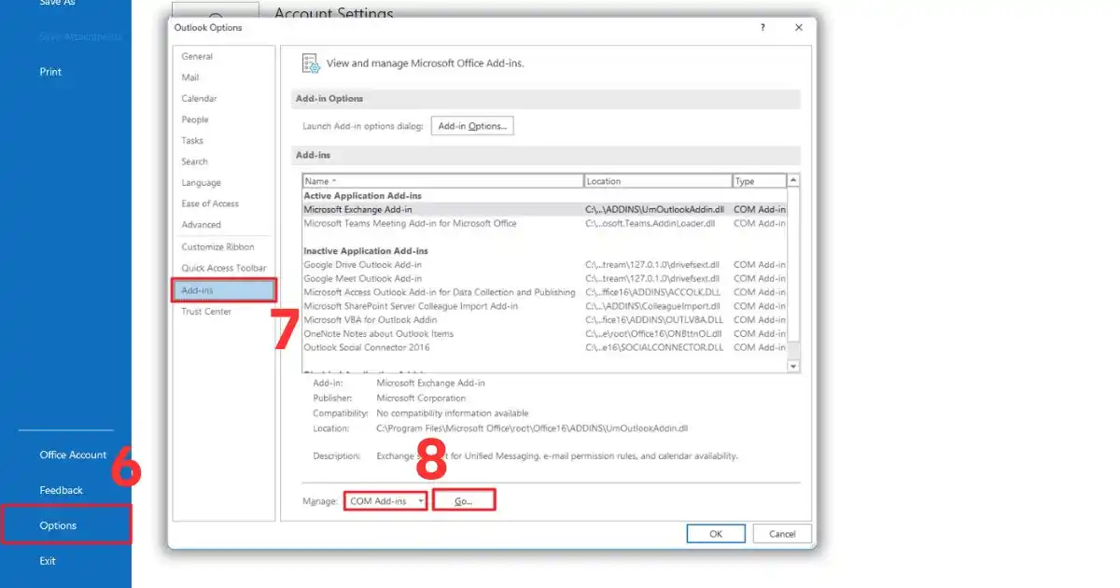This screenshot has width=1120, height=588.
Task: Select Google Drive Outlook Add-in row
Action: tap(544, 265)
